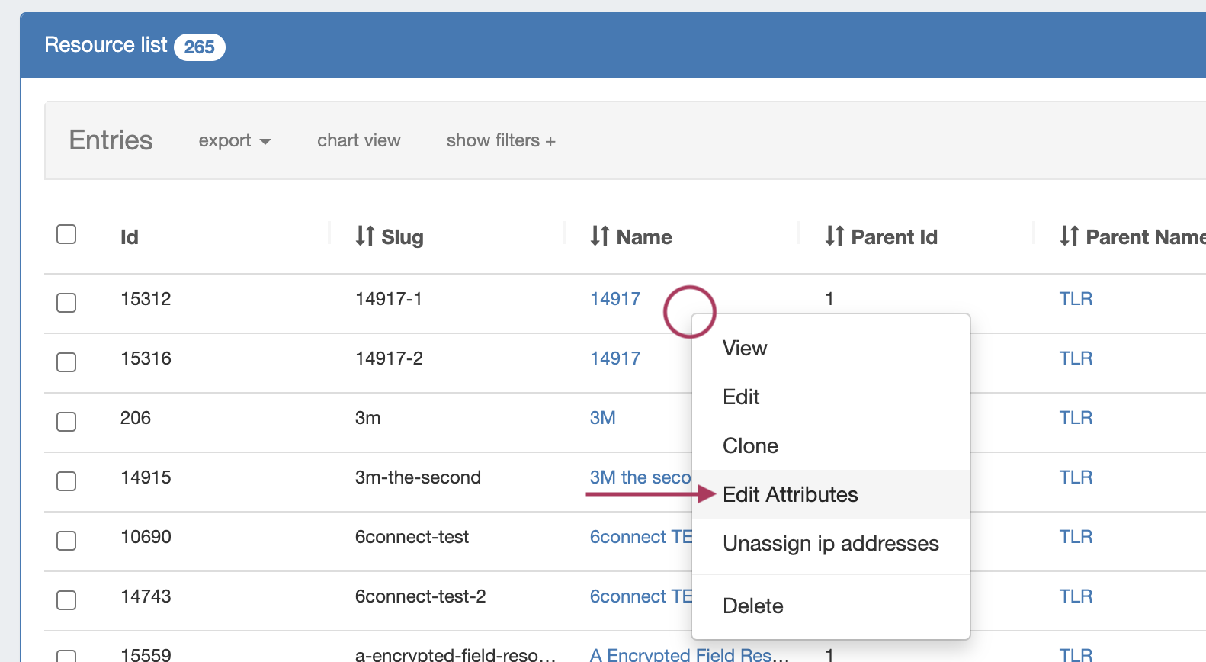Choose View from the context menu
The image size is (1206, 662).
pyautogui.click(x=745, y=349)
